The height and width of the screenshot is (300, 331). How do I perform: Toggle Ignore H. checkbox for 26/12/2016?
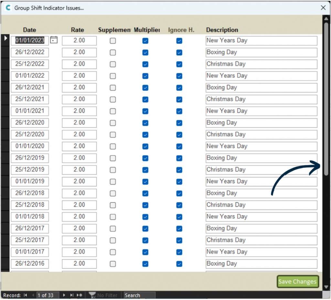tap(179, 264)
